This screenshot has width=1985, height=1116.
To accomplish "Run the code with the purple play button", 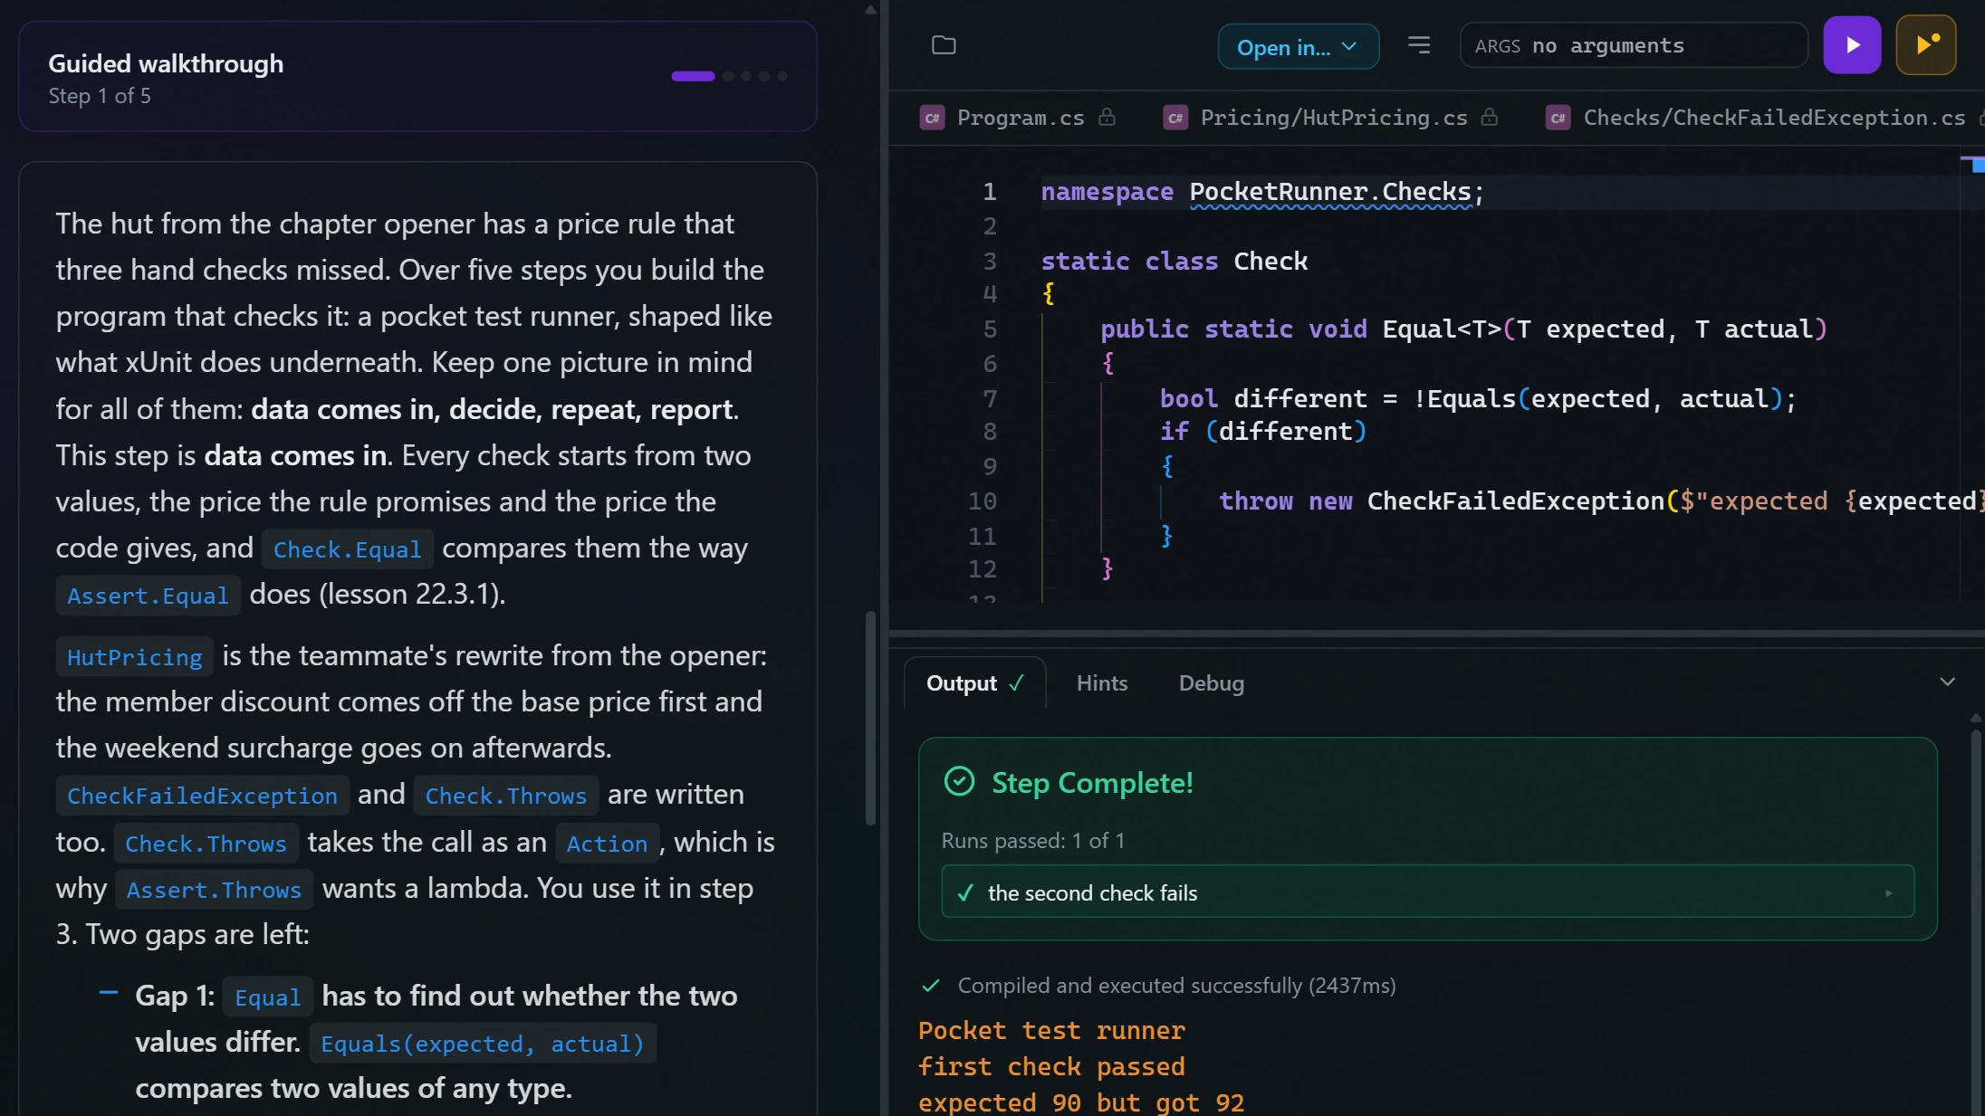I will point(1852,45).
